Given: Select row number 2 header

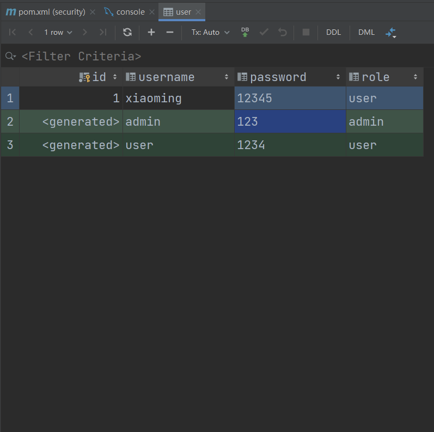Looking at the screenshot, I should (10, 122).
